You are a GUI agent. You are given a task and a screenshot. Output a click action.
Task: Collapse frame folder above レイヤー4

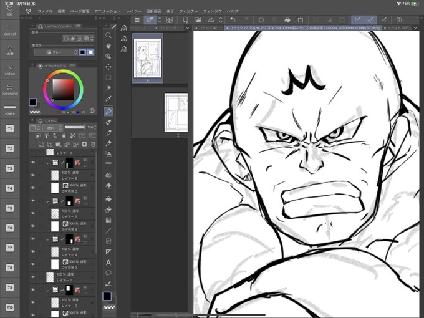point(47,239)
